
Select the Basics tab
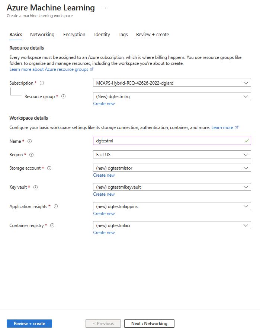[16, 35]
